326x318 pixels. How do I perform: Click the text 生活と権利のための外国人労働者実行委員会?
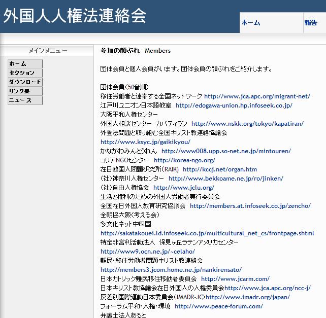point(160,197)
